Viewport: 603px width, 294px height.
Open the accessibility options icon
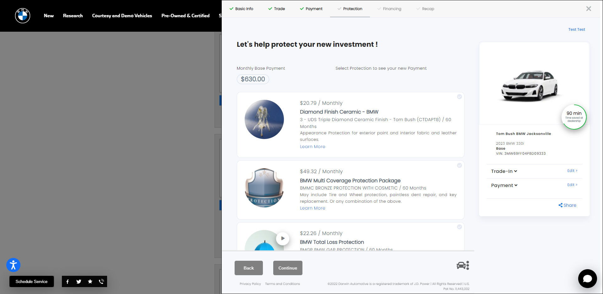point(13,265)
